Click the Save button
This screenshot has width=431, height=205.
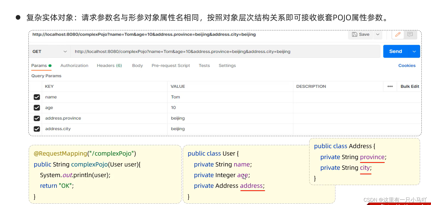click(x=361, y=34)
